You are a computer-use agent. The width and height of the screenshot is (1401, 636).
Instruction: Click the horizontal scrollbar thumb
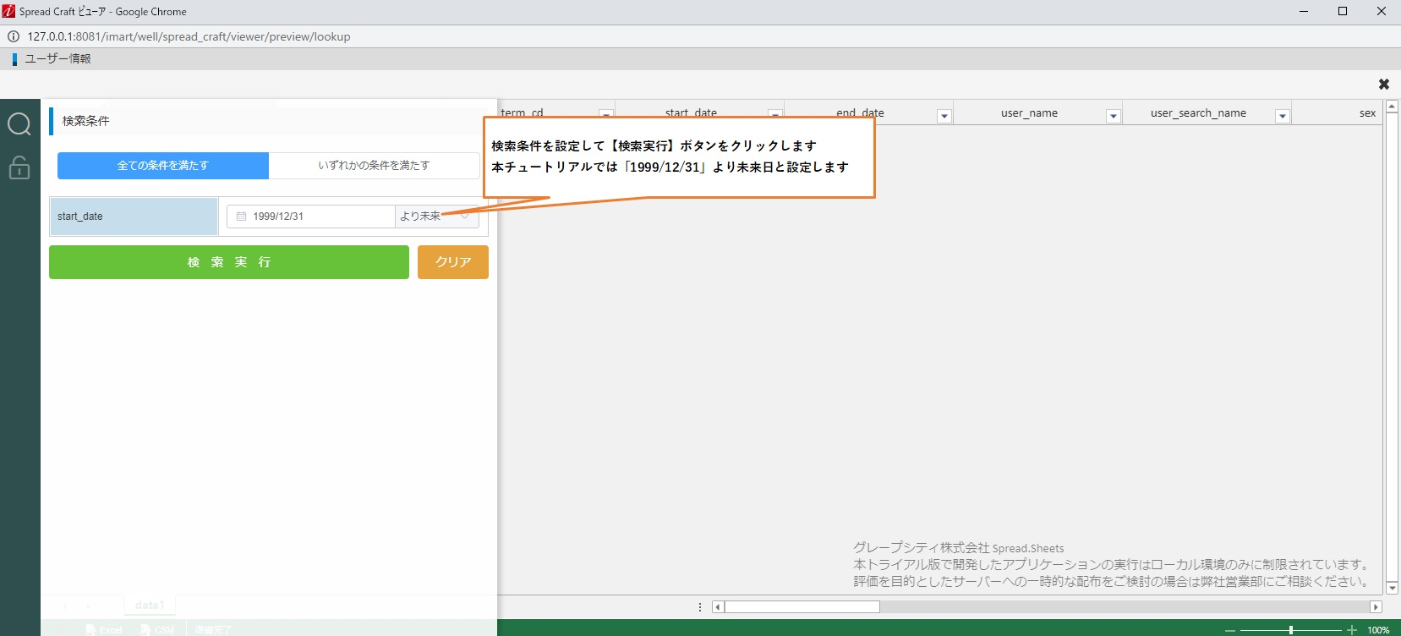pyautogui.click(x=802, y=606)
